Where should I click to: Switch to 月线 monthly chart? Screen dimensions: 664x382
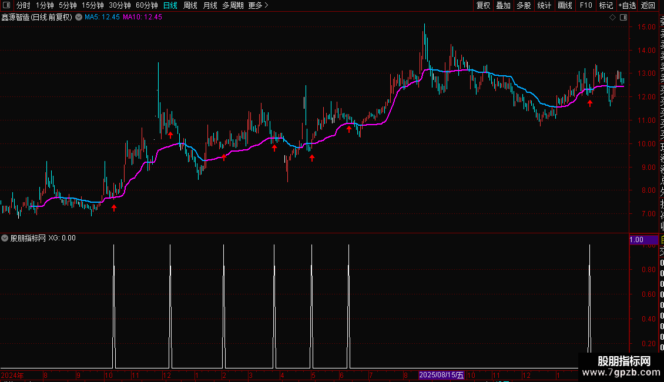click(x=210, y=5)
